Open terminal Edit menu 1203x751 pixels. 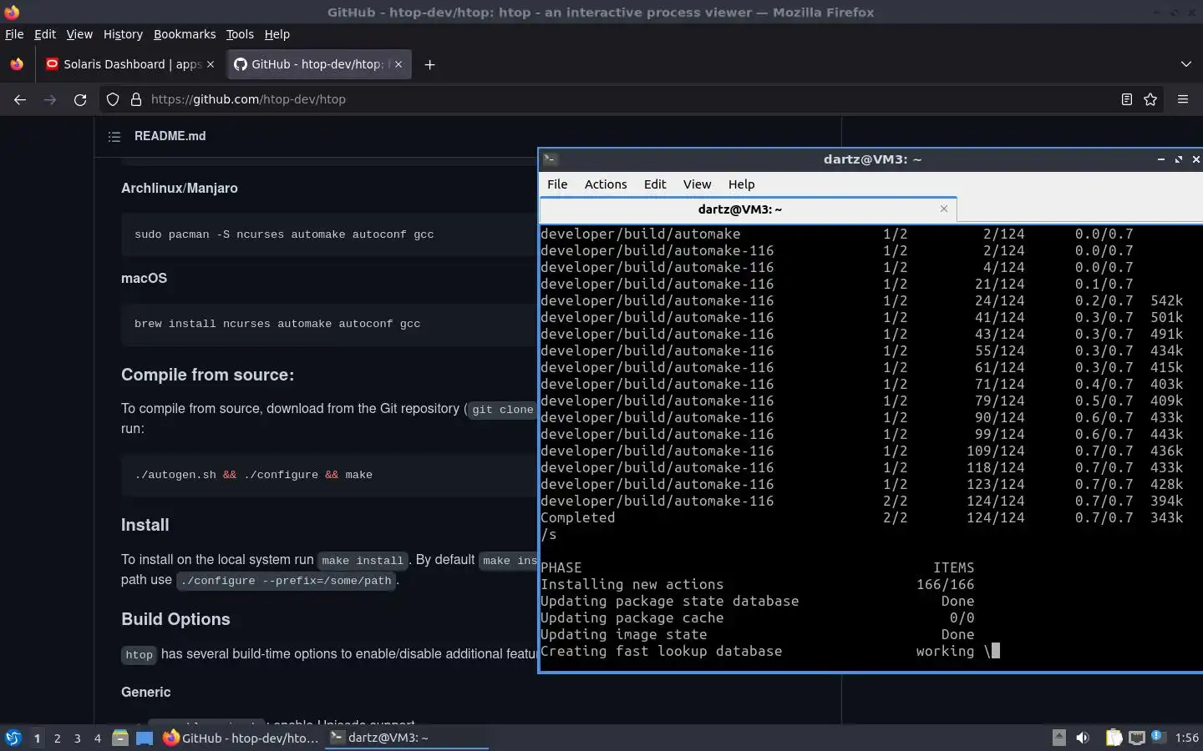point(655,184)
